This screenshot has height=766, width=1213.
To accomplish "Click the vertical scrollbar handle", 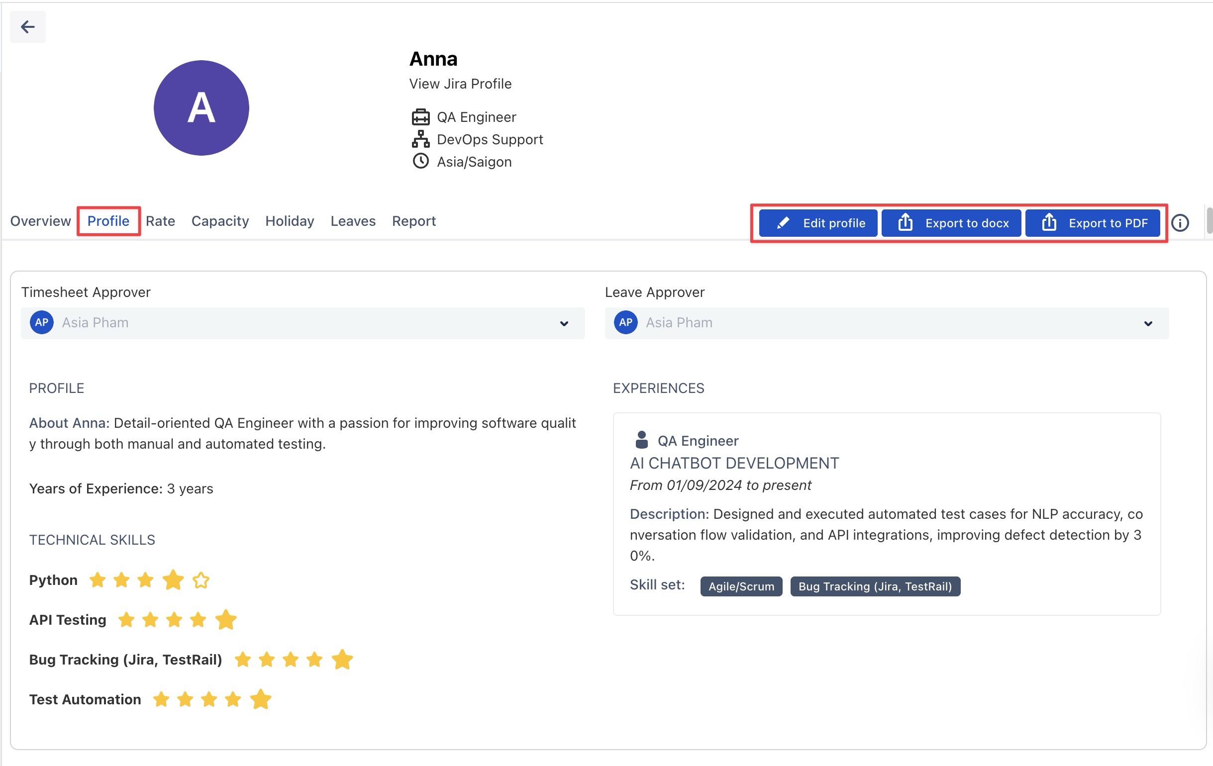I will (1210, 220).
